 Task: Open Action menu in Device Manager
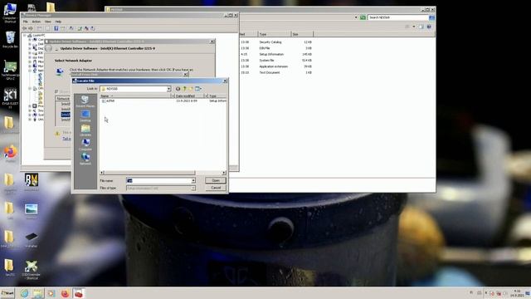(x=36, y=22)
